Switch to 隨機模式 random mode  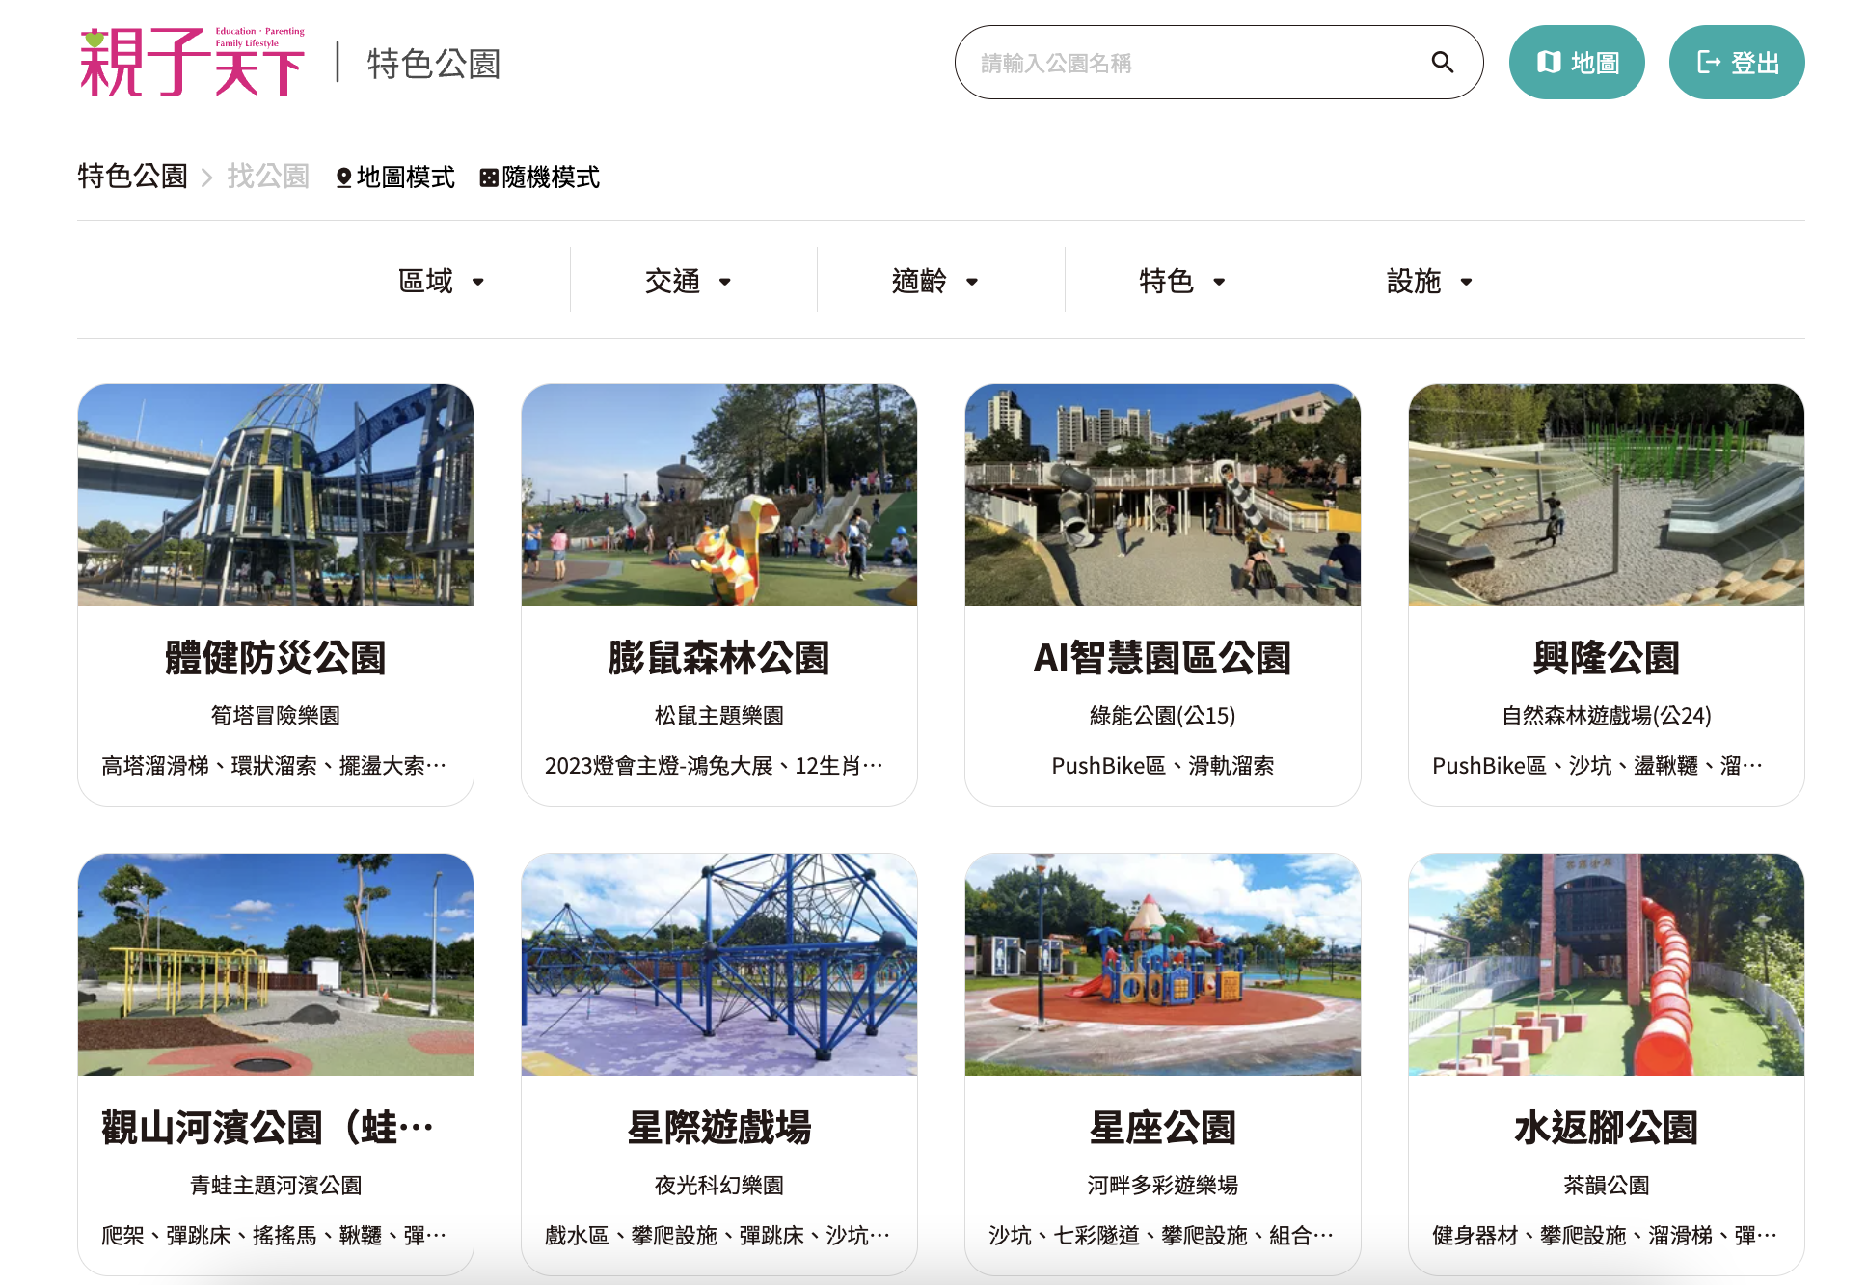540,178
